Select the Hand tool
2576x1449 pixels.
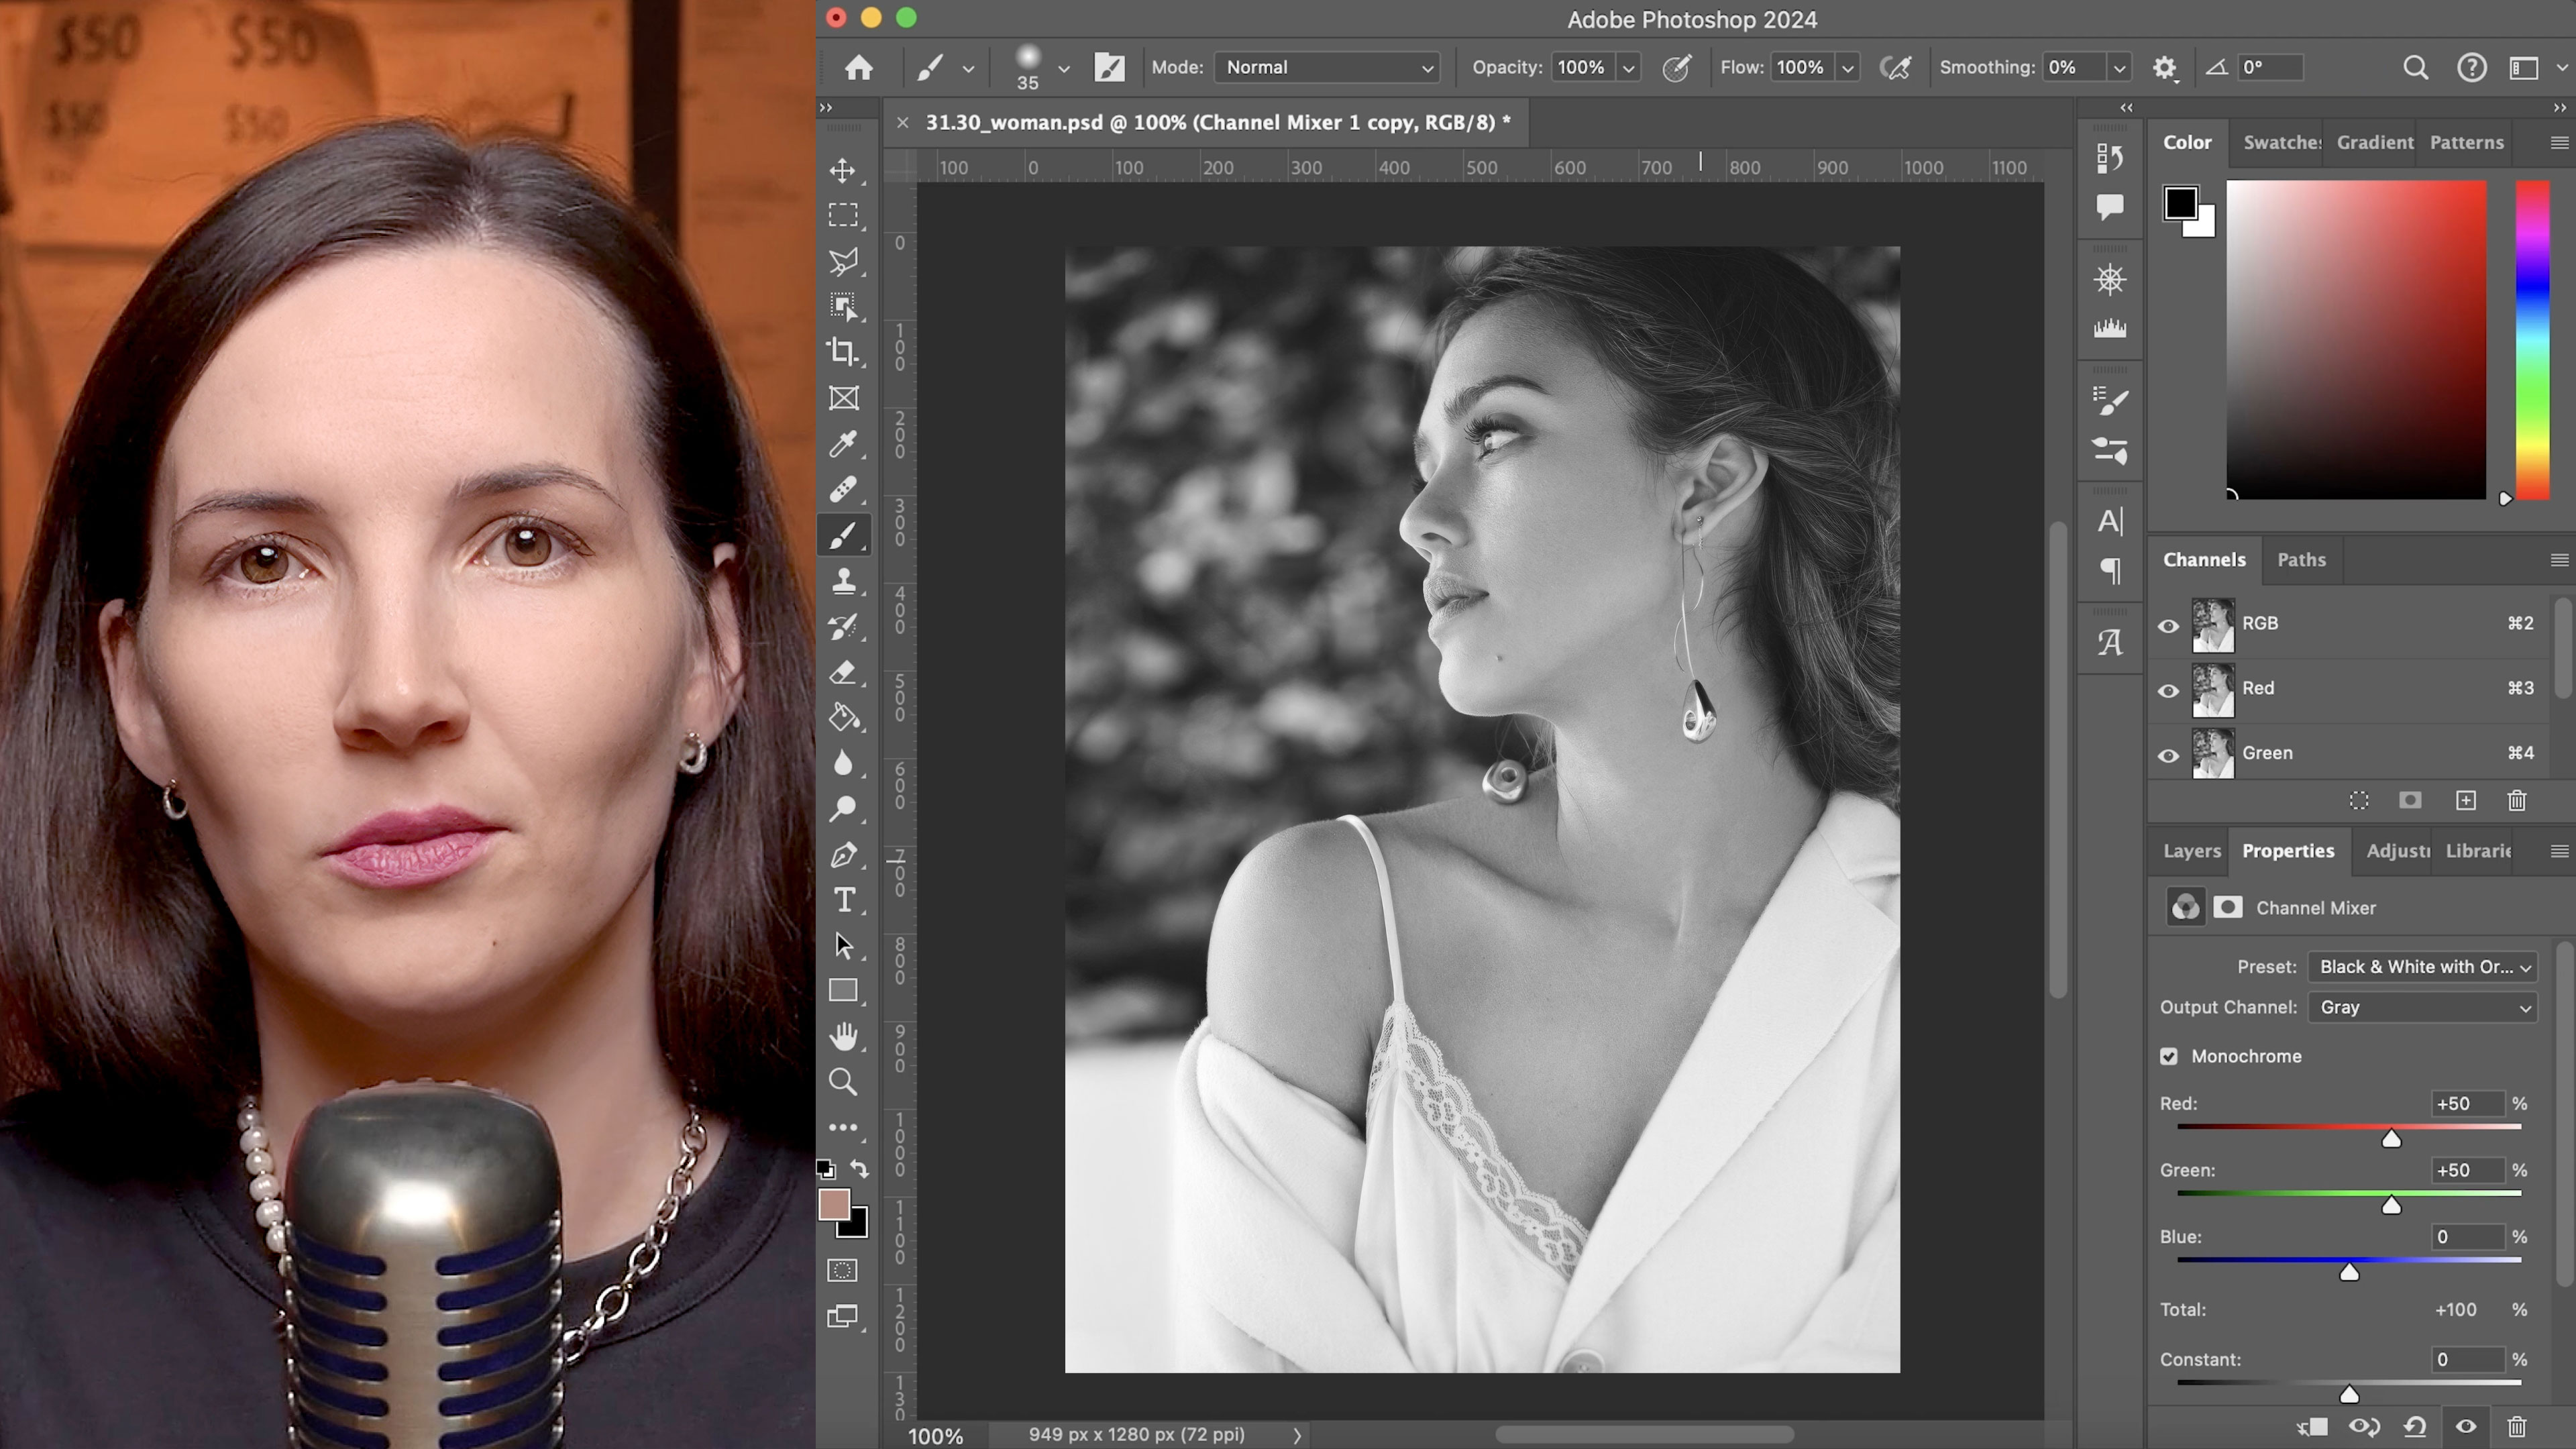coord(843,1037)
